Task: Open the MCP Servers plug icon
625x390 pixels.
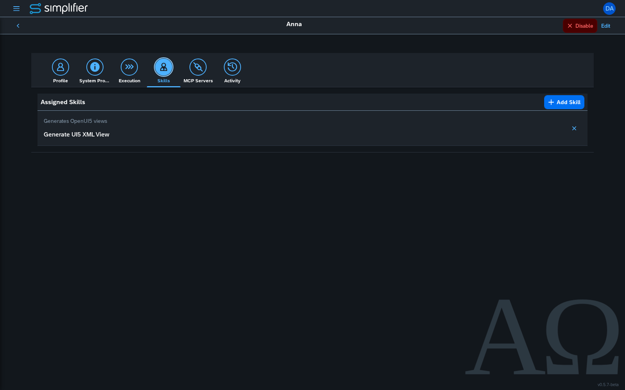Action: click(x=198, y=67)
